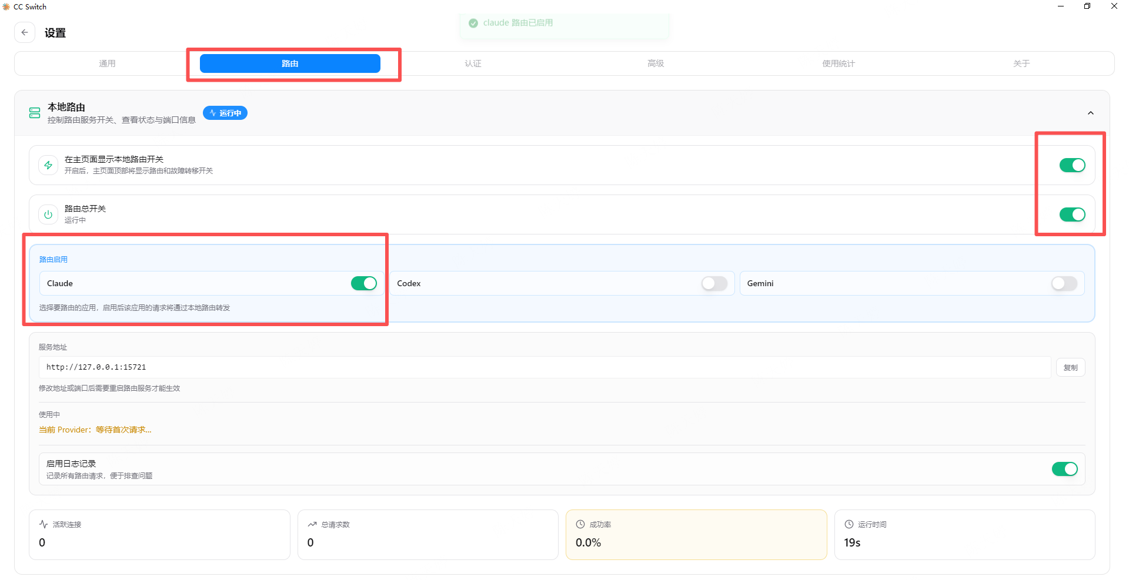Click the 服务地址 field showing http://127.0.0.1:15721
The height and width of the screenshot is (580, 1129).
(545, 367)
